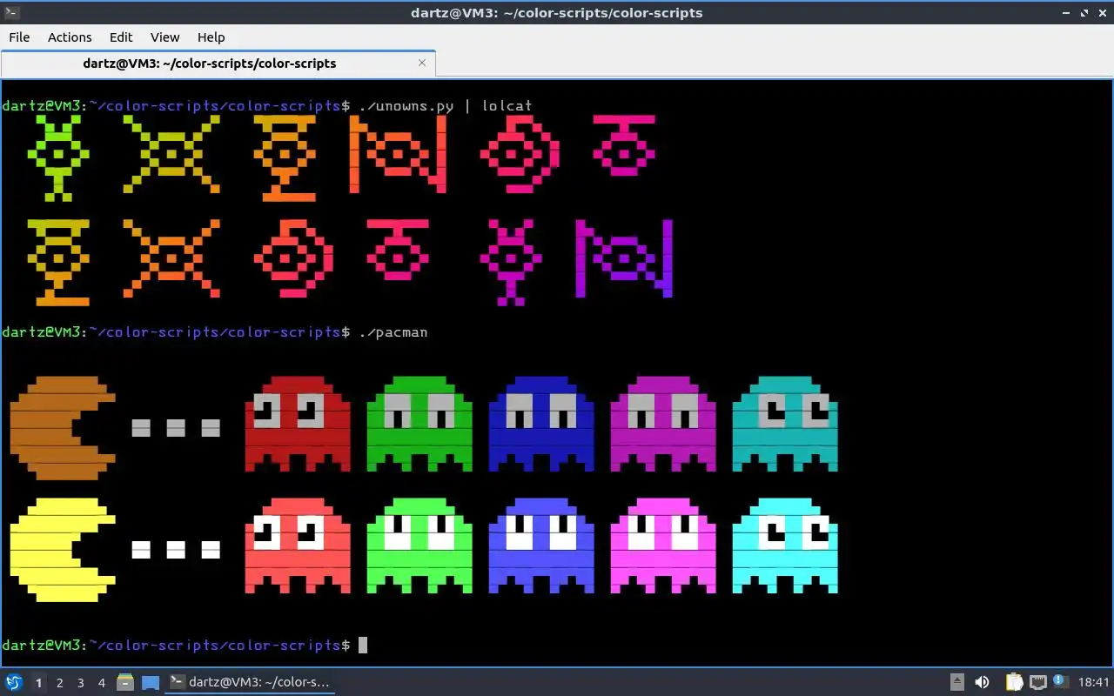The image size is (1114, 696).
Task: Close the terminal window
Action: coord(1101,12)
